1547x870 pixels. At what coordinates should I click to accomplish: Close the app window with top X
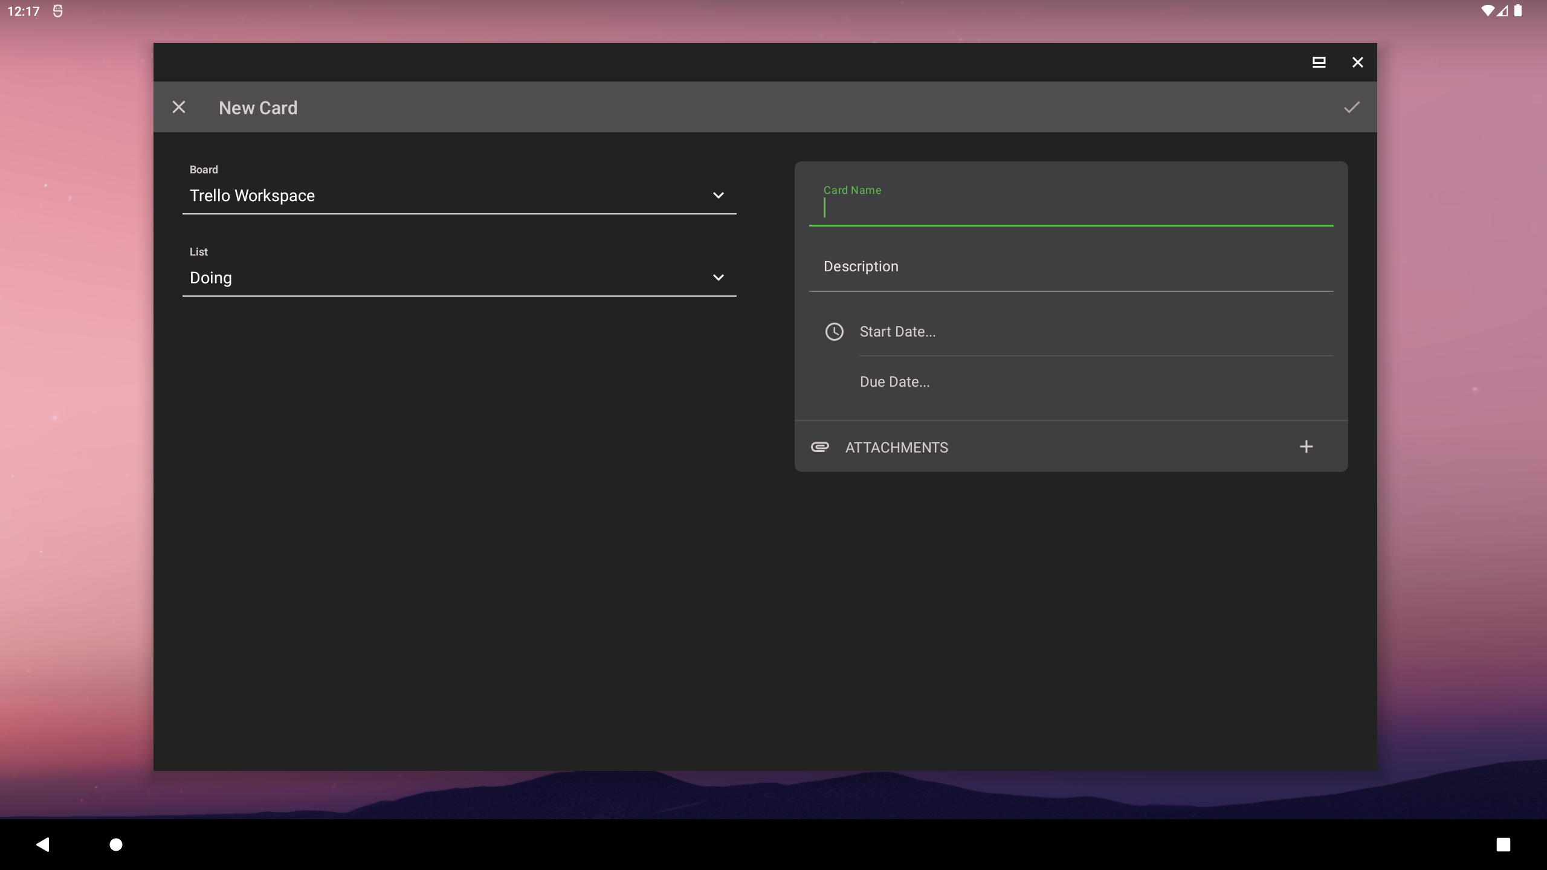point(1358,62)
